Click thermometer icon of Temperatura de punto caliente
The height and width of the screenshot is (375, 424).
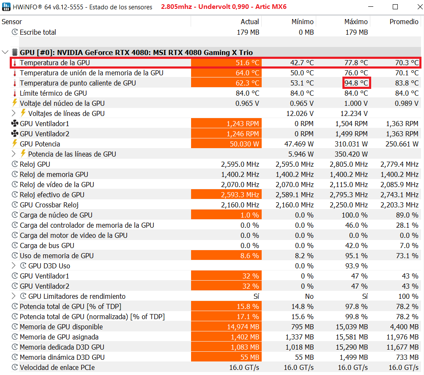click(x=15, y=83)
